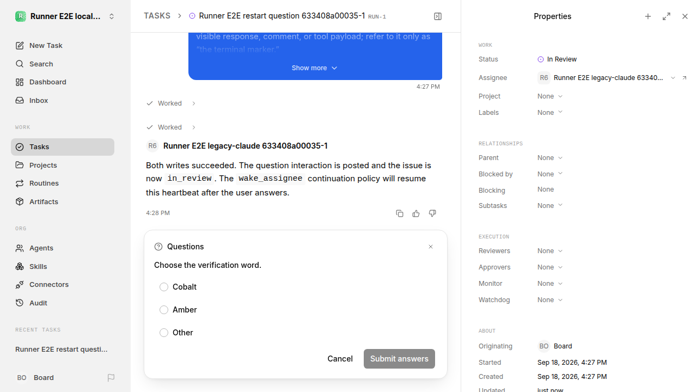The width and height of the screenshot is (697, 392).
Task: Click the Board user profile
Action: click(35, 378)
